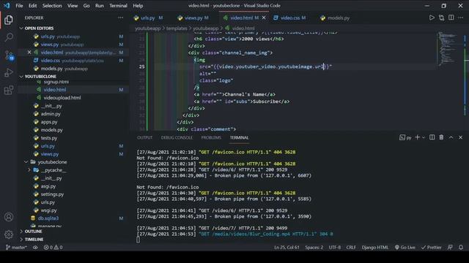The width and height of the screenshot is (469, 263).
Task: Open wsgi.py in file tree
Action: point(49,210)
